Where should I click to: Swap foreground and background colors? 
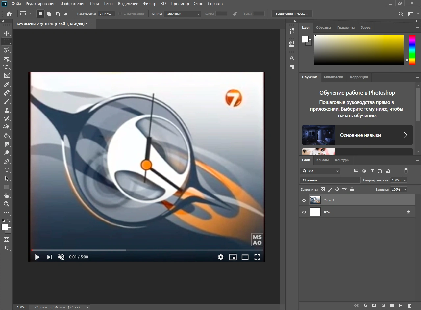click(9, 220)
